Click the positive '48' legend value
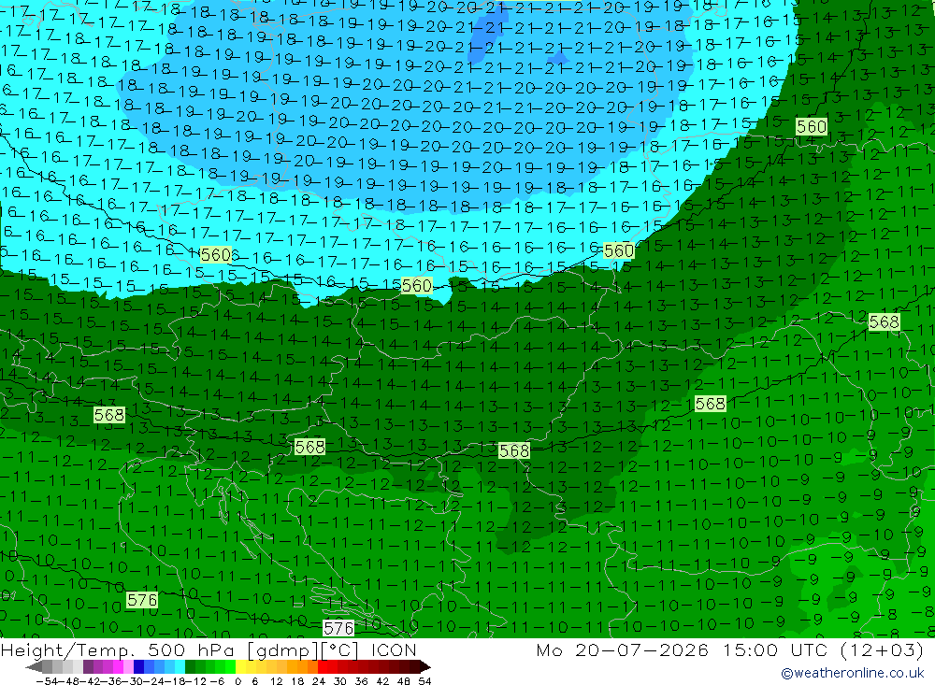 [404, 681]
